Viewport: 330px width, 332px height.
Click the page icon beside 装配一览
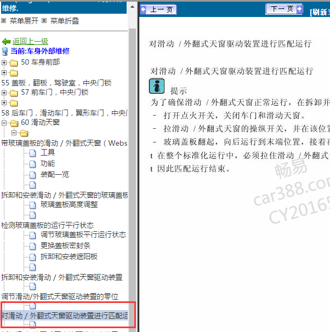click(33, 175)
